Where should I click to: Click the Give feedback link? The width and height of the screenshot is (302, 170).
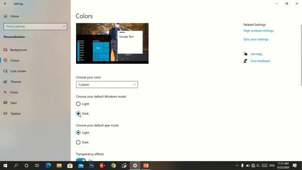(x=260, y=61)
